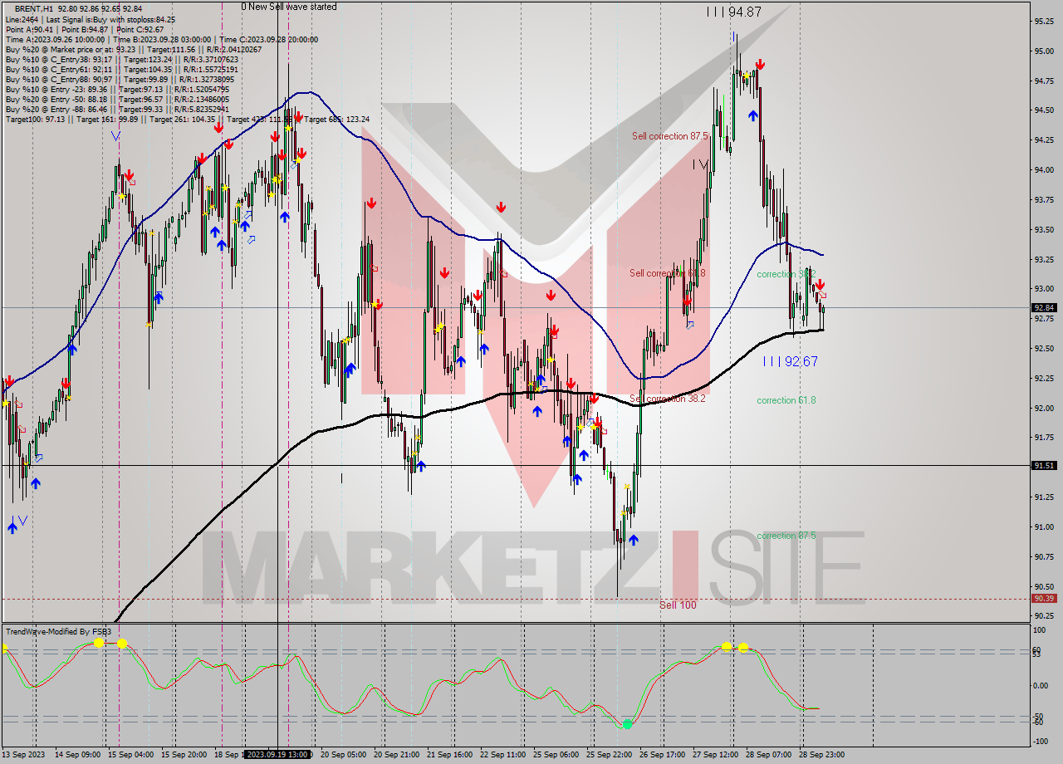Click the 'I I I 94.87' peak label
This screenshot has width=1063, height=764.
(734, 12)
